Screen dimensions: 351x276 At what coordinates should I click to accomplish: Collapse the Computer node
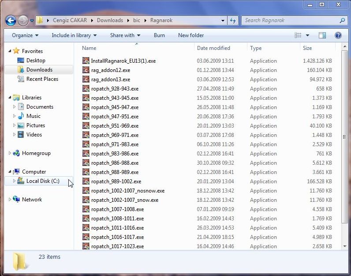(x=10, y=172)
